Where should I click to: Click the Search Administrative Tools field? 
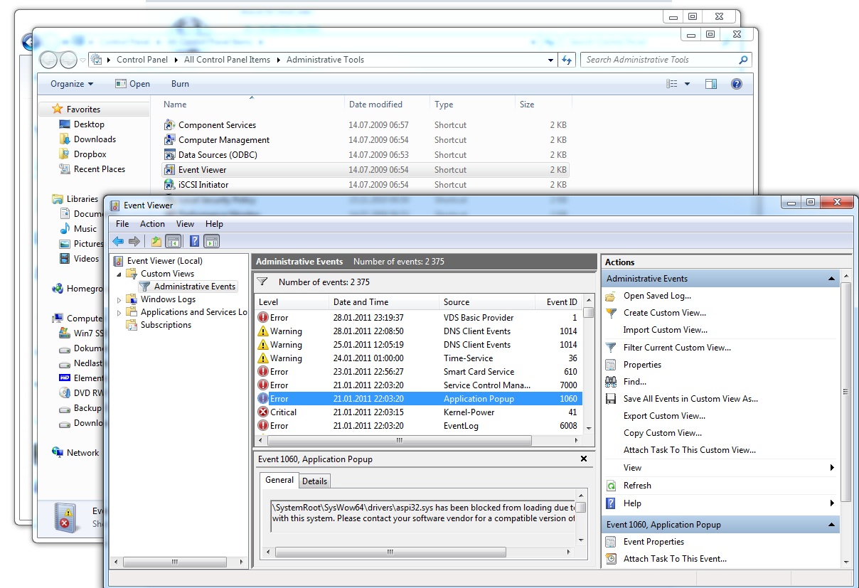658,60
